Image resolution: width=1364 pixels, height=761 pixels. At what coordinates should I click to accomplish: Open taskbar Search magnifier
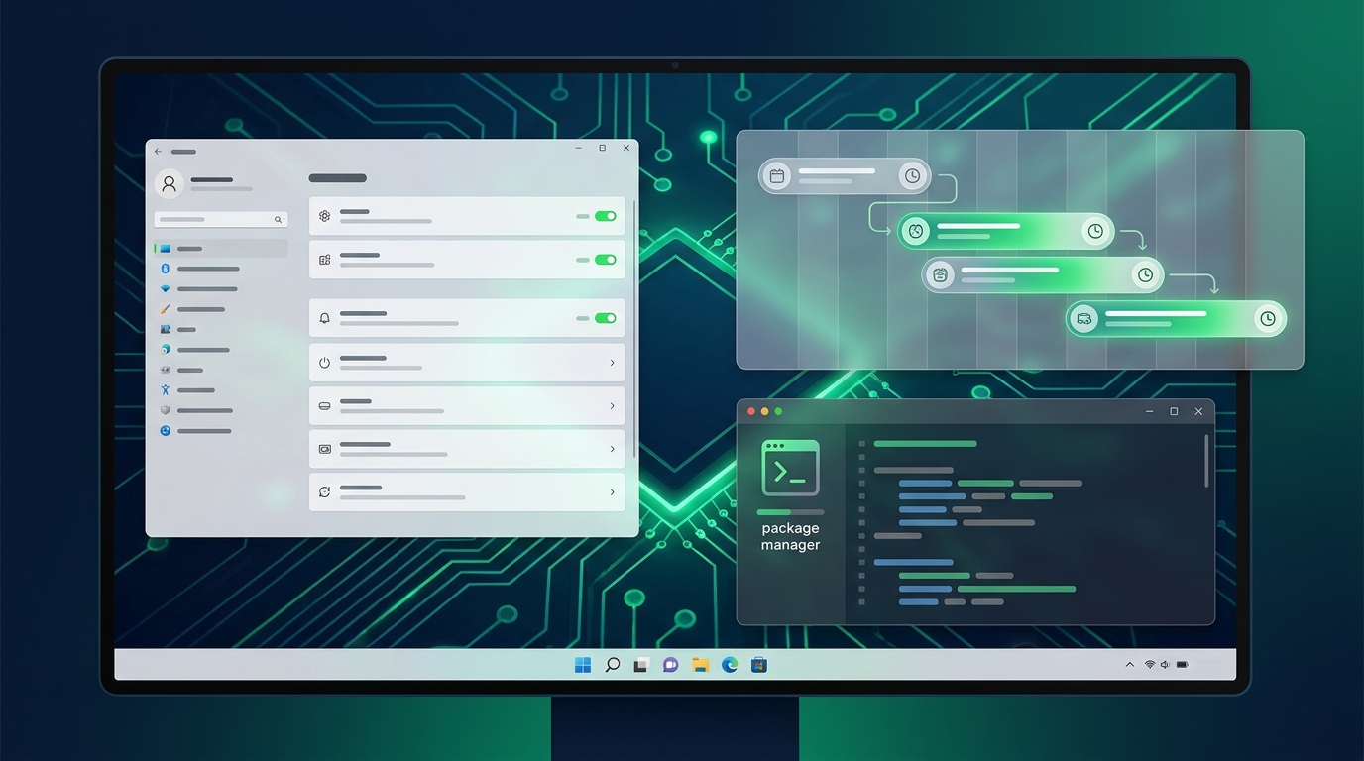[613, 665]
